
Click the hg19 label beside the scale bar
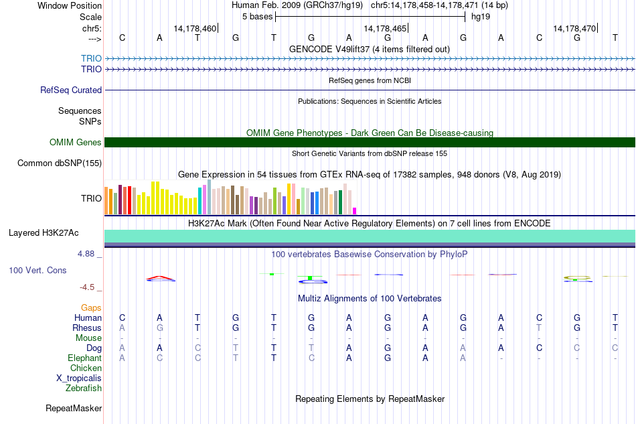click(481, 17)
